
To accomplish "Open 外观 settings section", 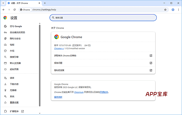I will [12, 51].
